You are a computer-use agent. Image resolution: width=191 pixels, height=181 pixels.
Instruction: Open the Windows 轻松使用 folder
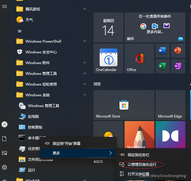point(51,84)
